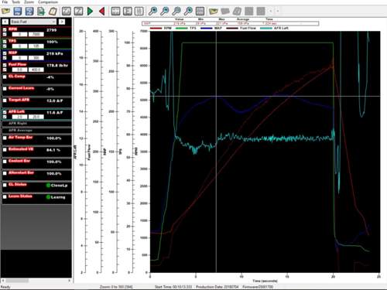Click the view icon right after the red arrow
The image size is (387, 290).
(x=115, y=11)
